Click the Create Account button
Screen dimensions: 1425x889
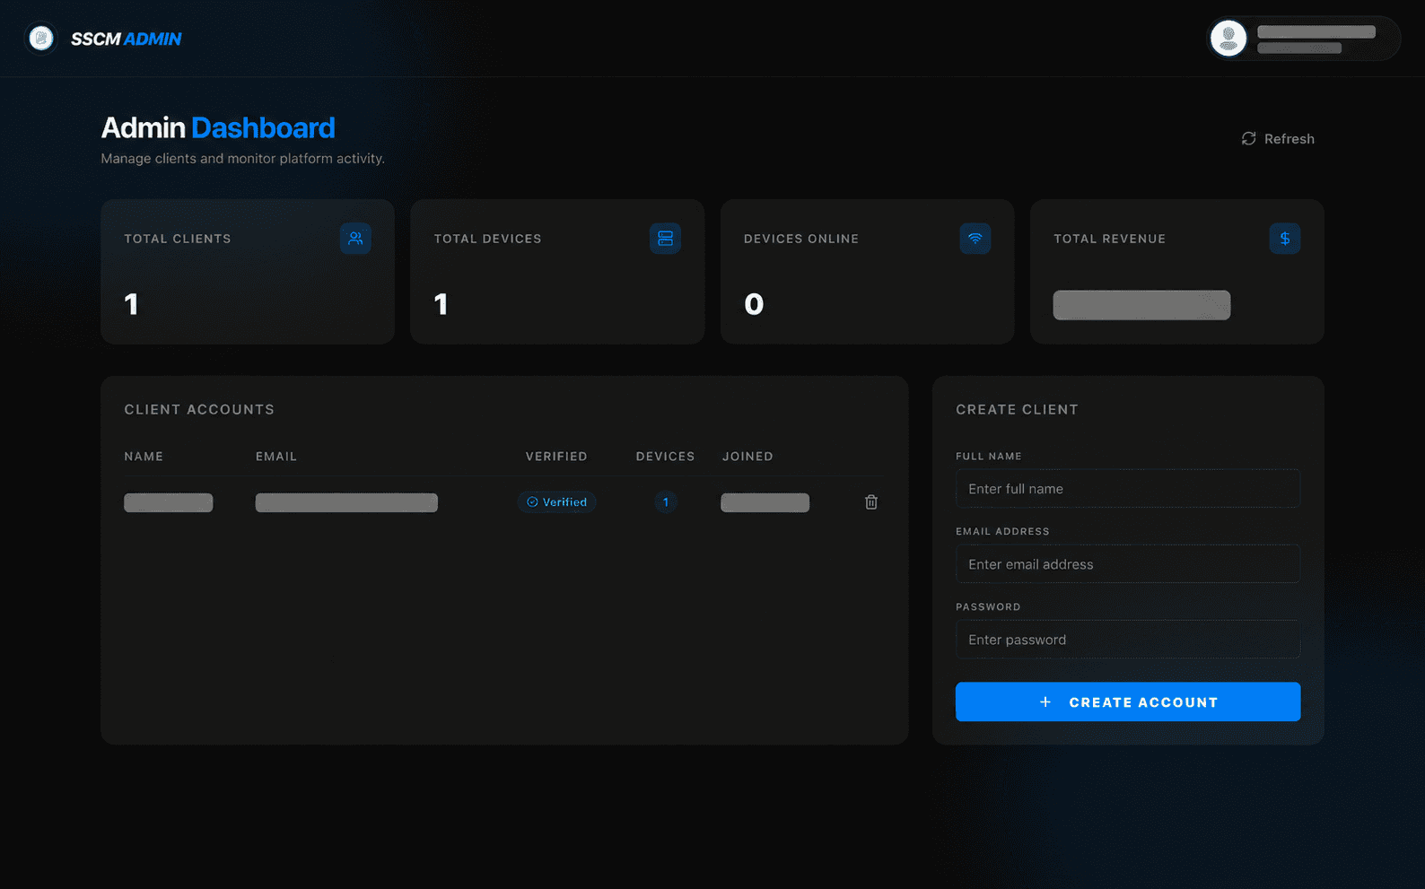click(1128, 702)
